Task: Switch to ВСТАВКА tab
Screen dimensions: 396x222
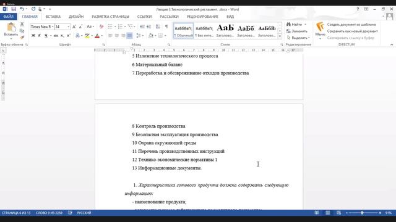Action: [53, 17]
